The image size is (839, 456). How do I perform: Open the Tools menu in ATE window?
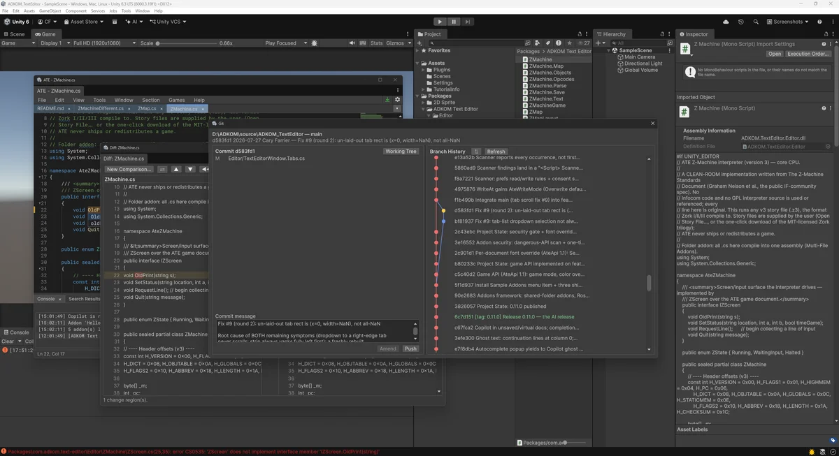[99, 100]
